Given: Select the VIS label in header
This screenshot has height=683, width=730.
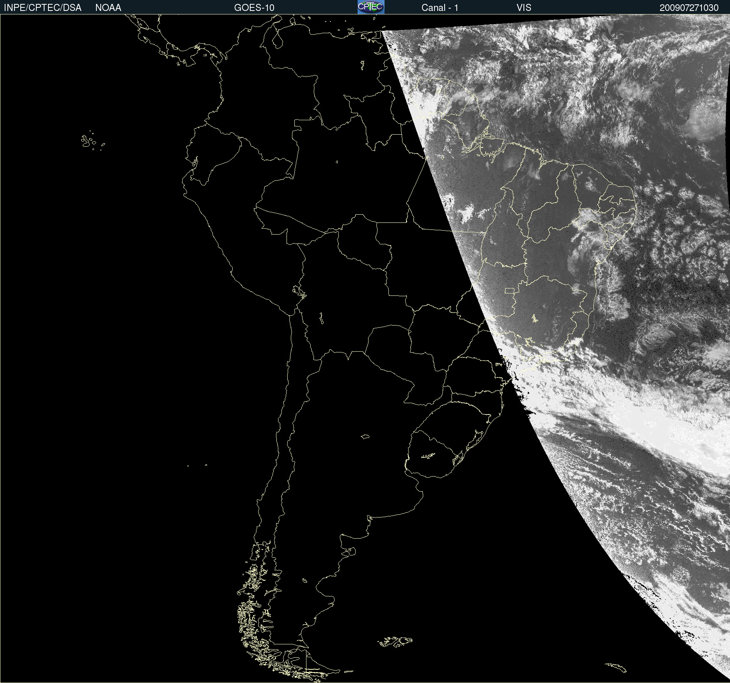Looking at the screenshot, I should [x=524, y=8].
